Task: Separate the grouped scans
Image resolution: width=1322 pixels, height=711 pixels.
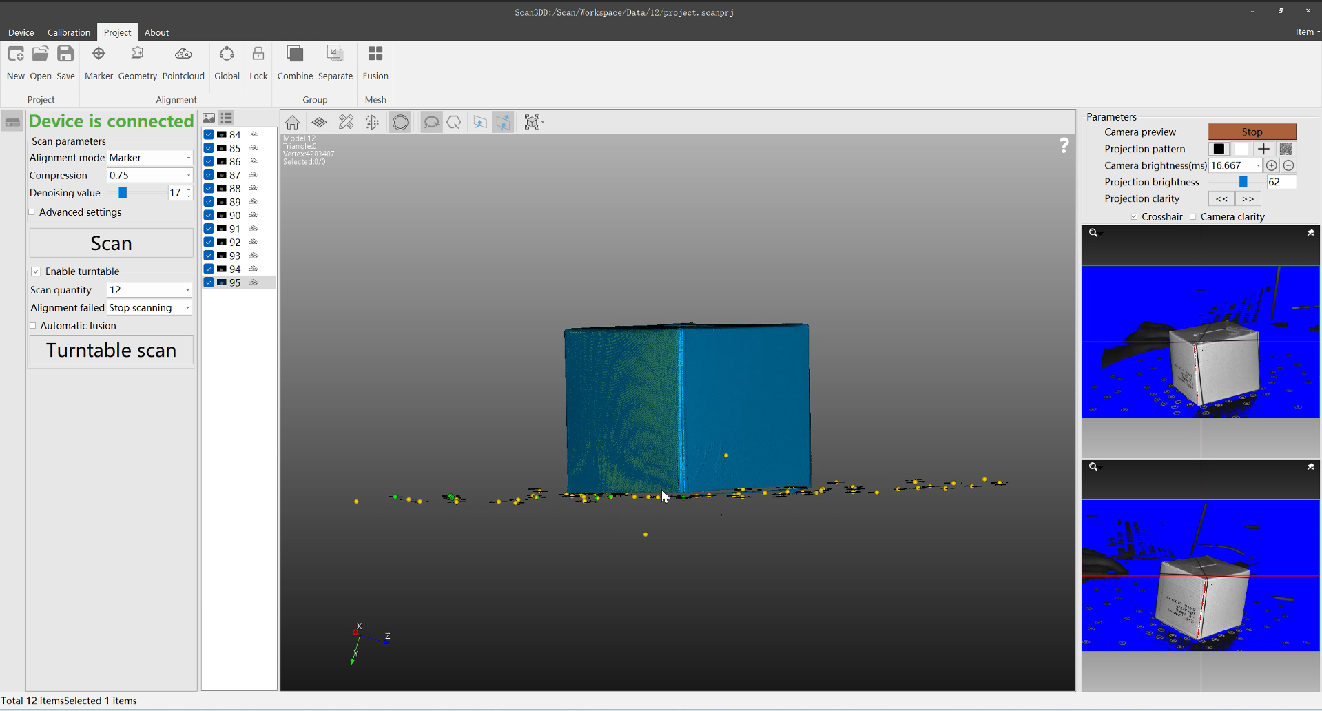Action: pos(335,63)
